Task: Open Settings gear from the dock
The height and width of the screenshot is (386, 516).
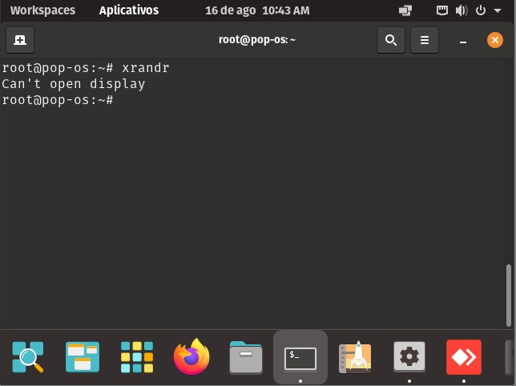Action: pyautogui.click(x=409, y=357)
